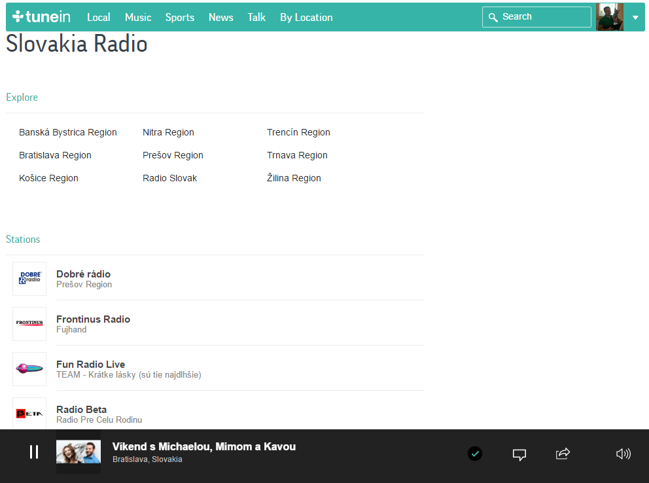The image size is (649, 483).
Task: Click the Dobré rádio station logo
Action: pos(29,279)
